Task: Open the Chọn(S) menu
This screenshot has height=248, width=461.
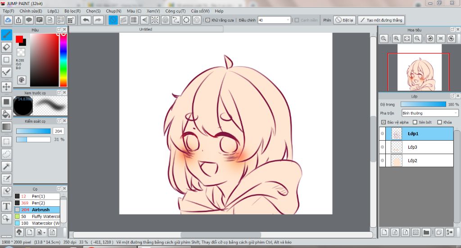Action: (x=93, y=11)
